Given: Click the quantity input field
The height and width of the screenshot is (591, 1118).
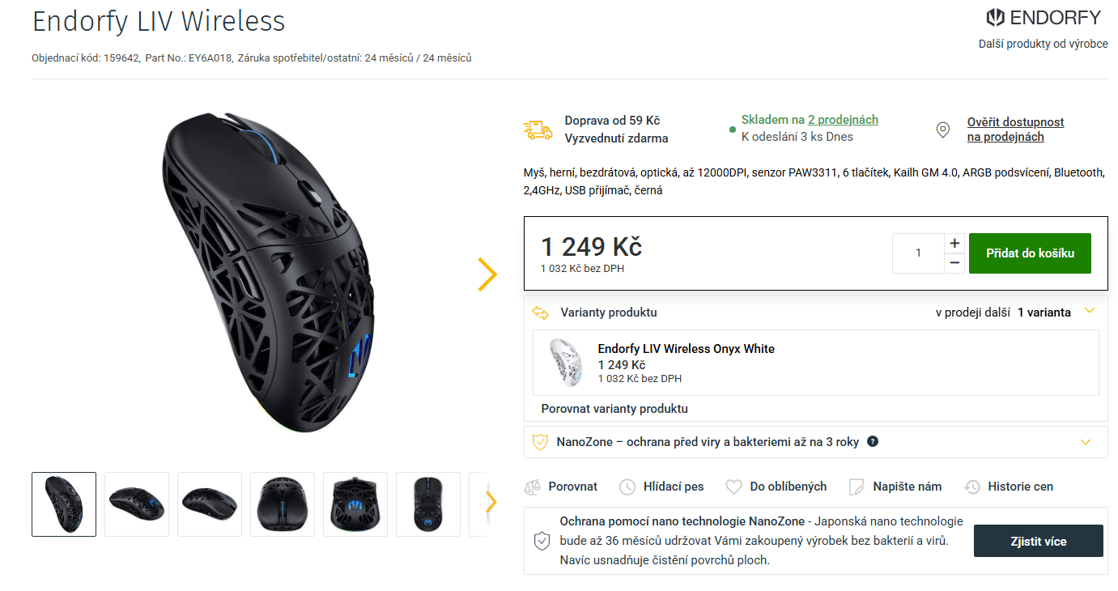Looking at the screenshot, I should [918, 253].
